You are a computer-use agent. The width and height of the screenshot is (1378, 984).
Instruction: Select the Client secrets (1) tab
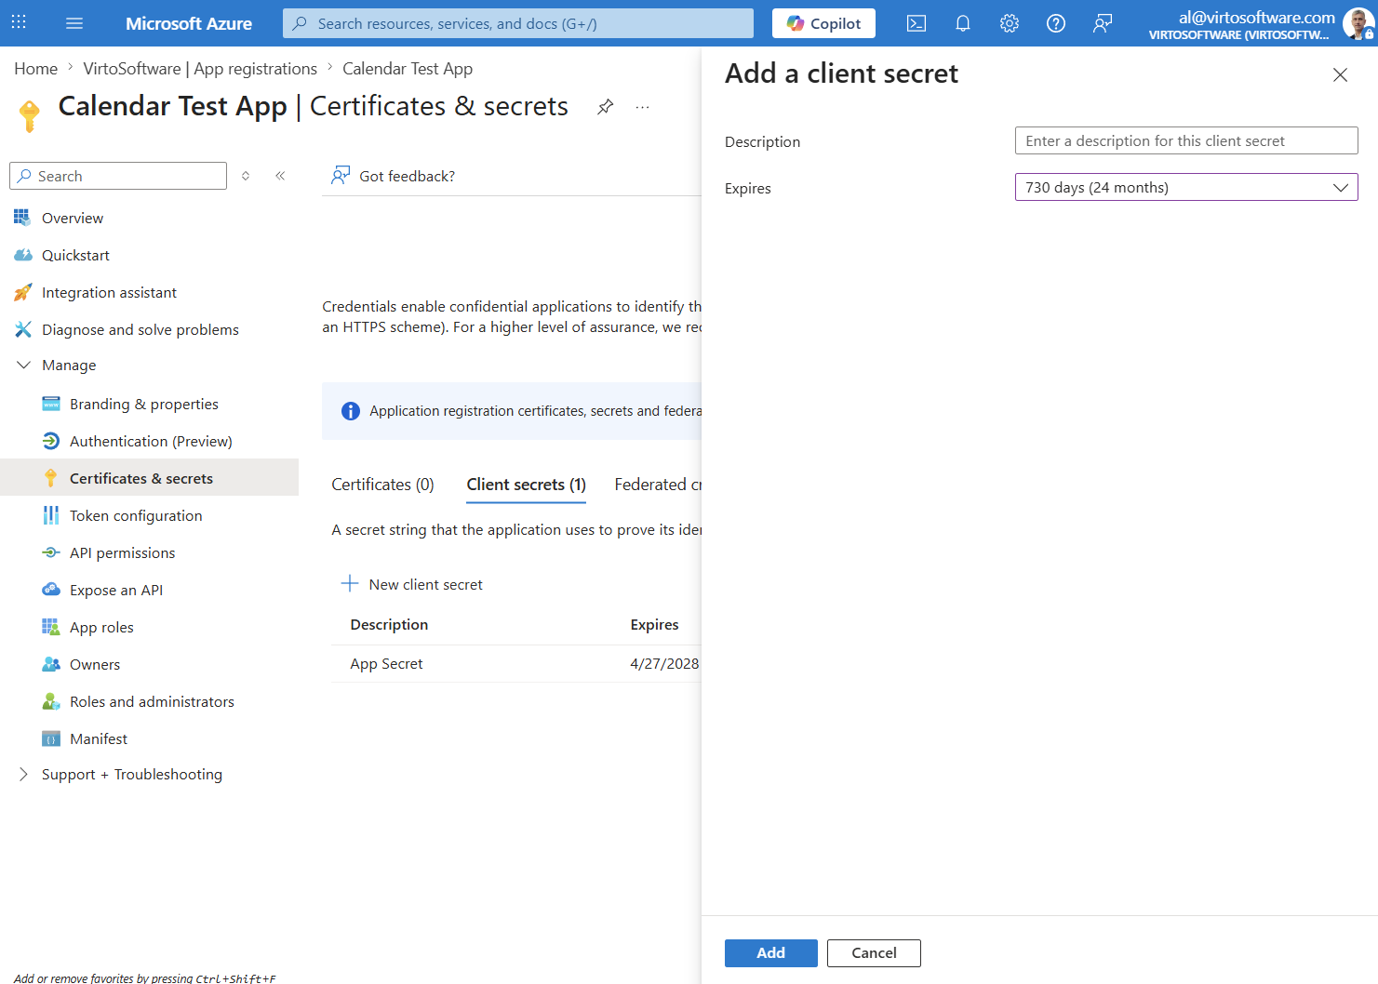point(527,485)
